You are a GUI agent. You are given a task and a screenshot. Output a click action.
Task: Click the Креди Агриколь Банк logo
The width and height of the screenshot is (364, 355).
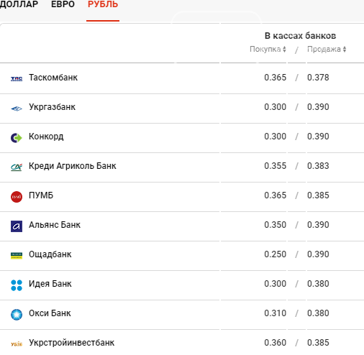coord(17,167)
